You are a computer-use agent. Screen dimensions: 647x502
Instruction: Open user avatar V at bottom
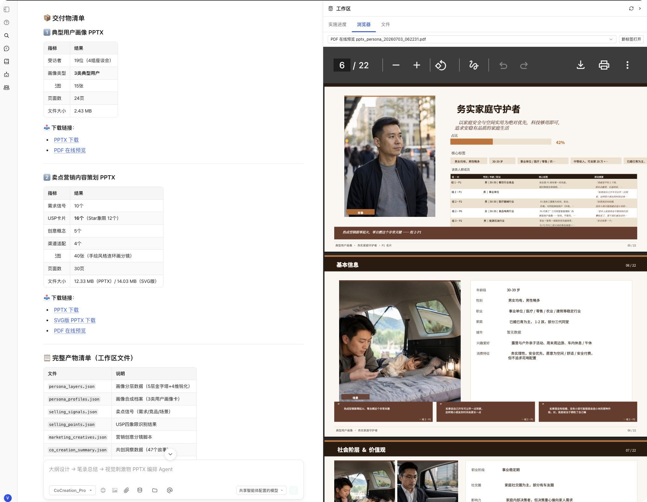tap(8, 498)
